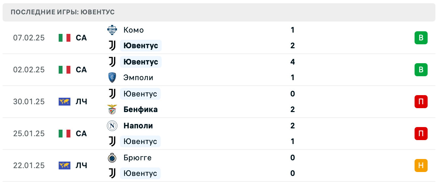
Task: Click the Napoli club crest icon
Action: click(112, 126)
